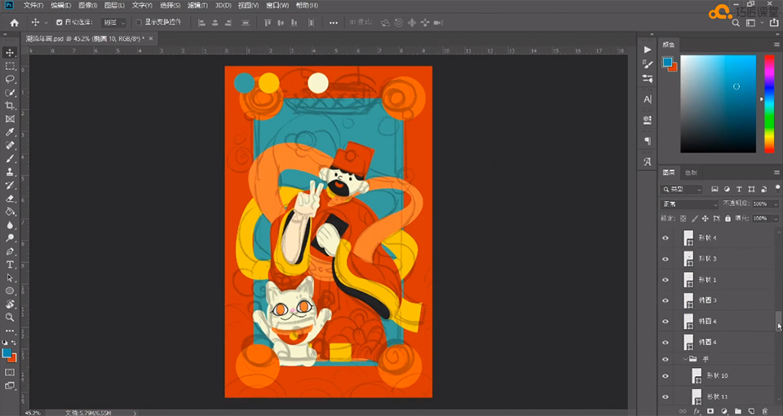Select the Horizontal Type tool

[x=10, y=265]
